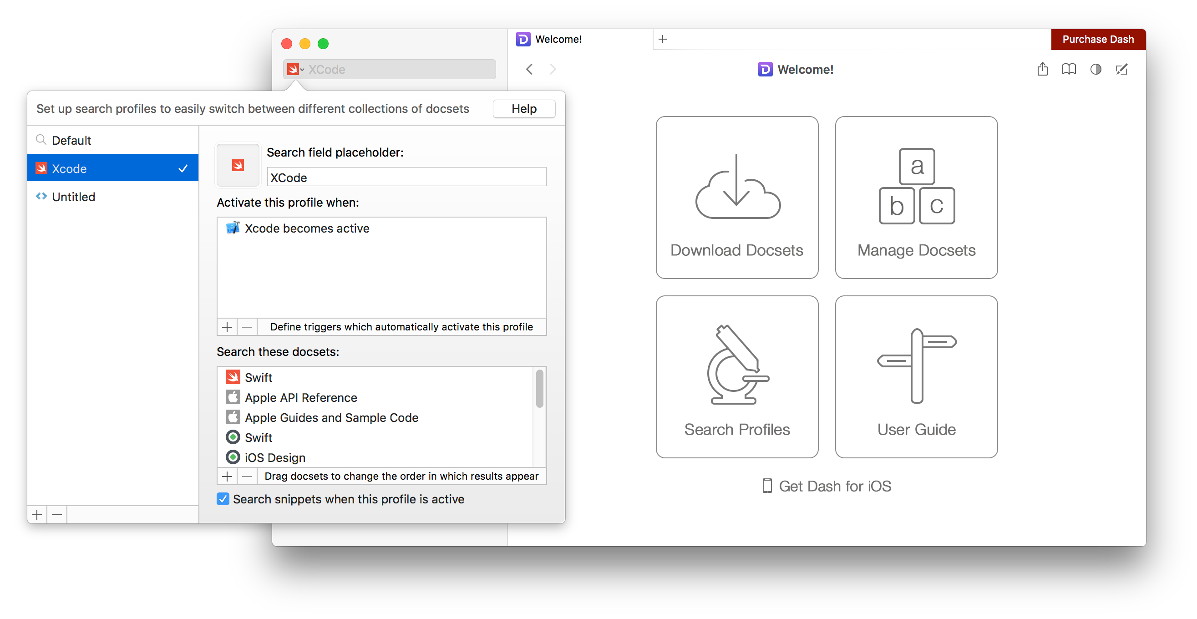The width and height of the screenshot is (1197, 619).
Task: Click the Swift icon inside the search field
Action: [x=294, y=69]
